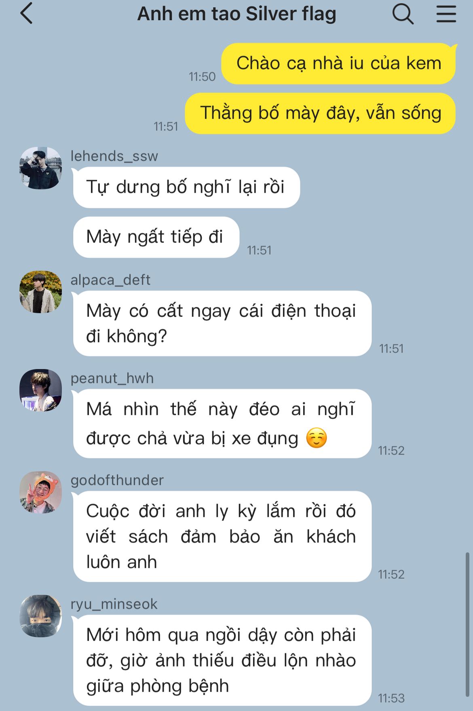Tap godofthunder profile avatar

tap(41, 492)
